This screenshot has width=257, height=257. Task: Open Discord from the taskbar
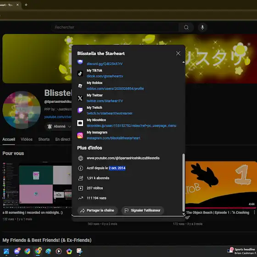[17, 251]
